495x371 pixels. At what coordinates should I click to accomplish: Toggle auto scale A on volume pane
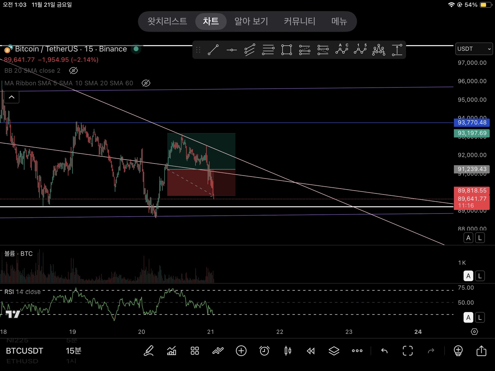(468, 276)
